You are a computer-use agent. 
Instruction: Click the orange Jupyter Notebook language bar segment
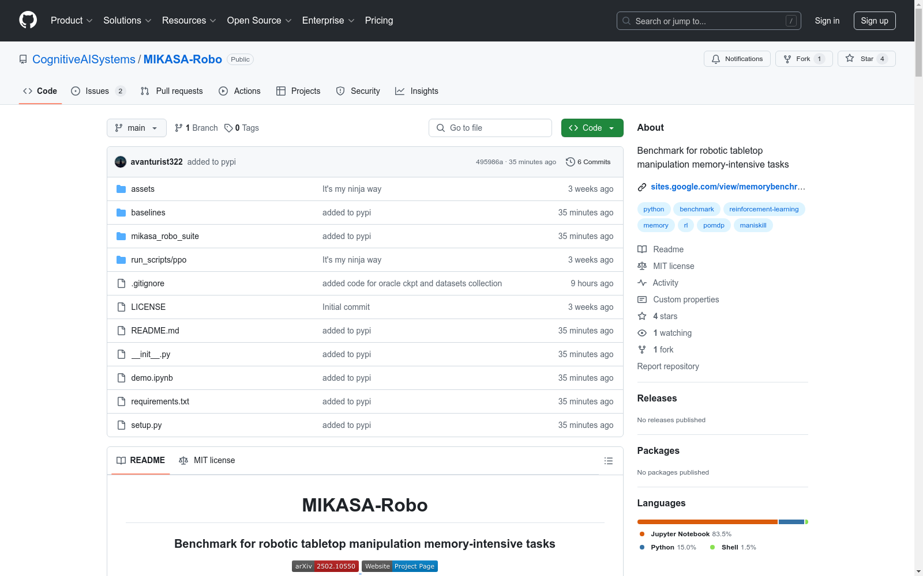(707, 522)
